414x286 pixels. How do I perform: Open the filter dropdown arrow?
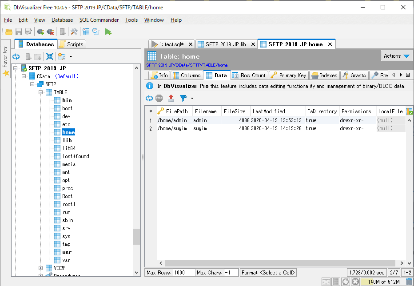coord(192,98)
